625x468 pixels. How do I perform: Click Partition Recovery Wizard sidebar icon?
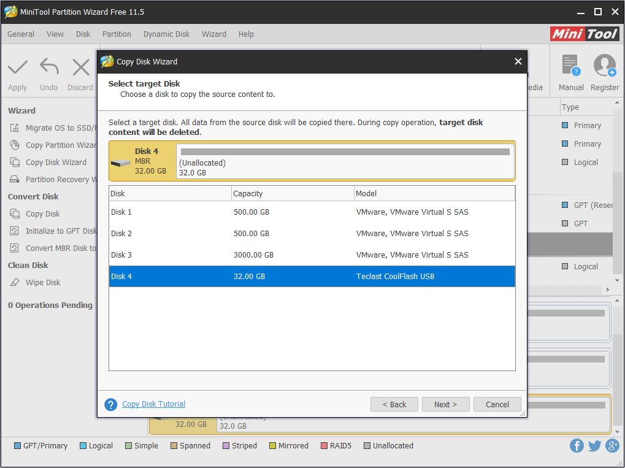click(15, 179)
